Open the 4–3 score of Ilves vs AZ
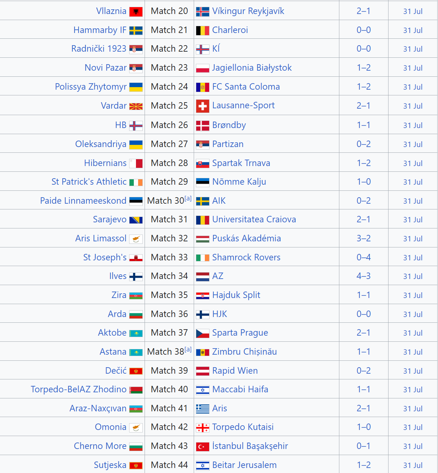The width and height of the screenshot is (438, 473). coord(364,276)
